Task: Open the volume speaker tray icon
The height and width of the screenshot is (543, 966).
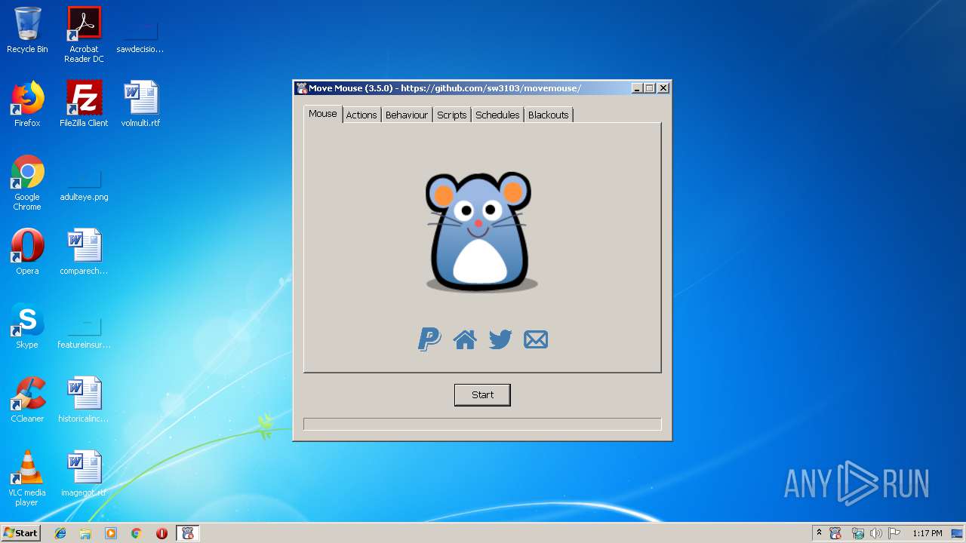Action: pos(876,533)
